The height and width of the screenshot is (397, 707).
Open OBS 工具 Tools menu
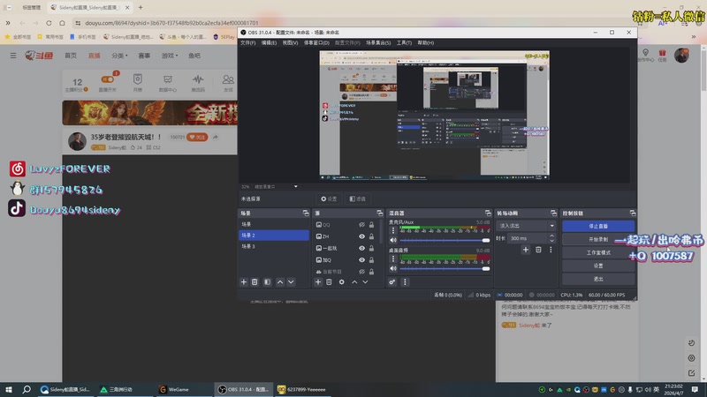[x=404, y=42]
